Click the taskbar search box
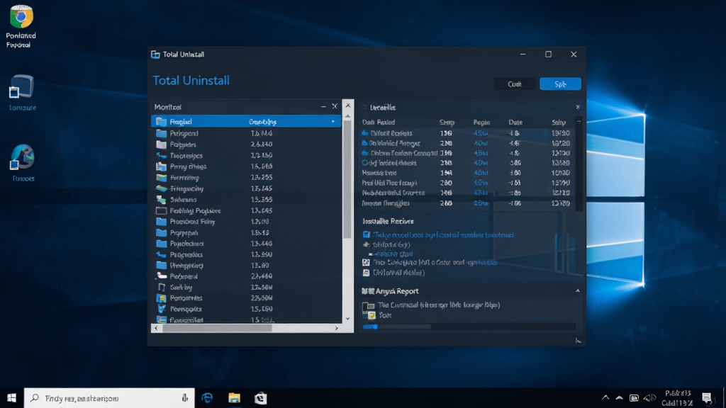Screen dimensions: 726x408 109,398
